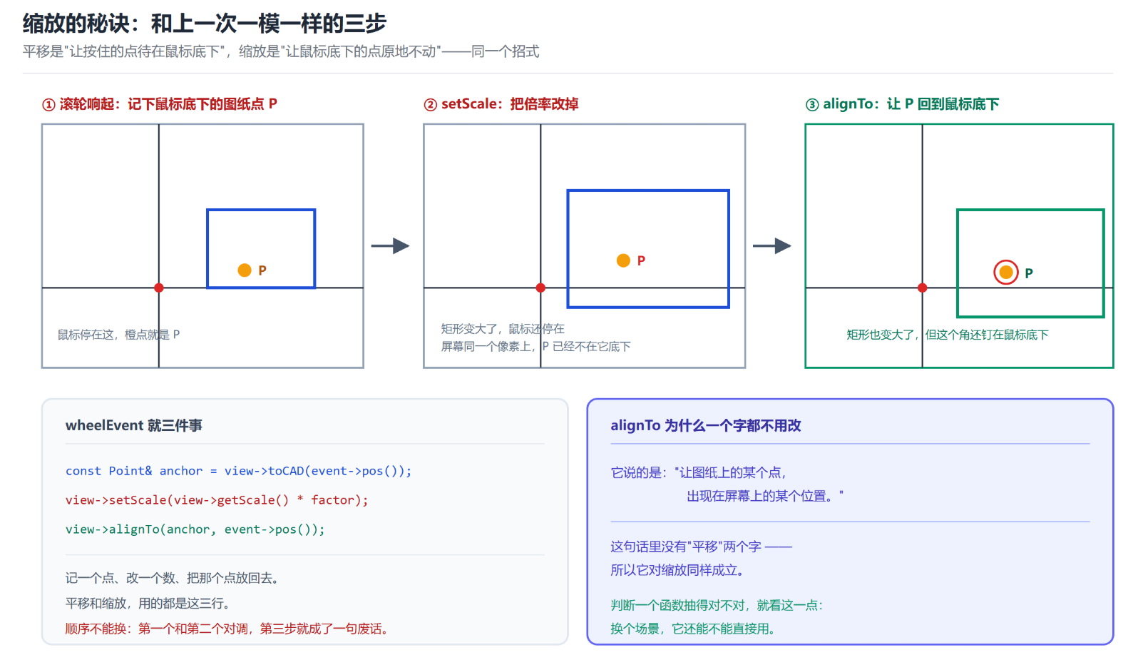Click the step heading "alignTo：让 P 回到鼠标底下"
The image size is (1138, 655).
point(903,104)
